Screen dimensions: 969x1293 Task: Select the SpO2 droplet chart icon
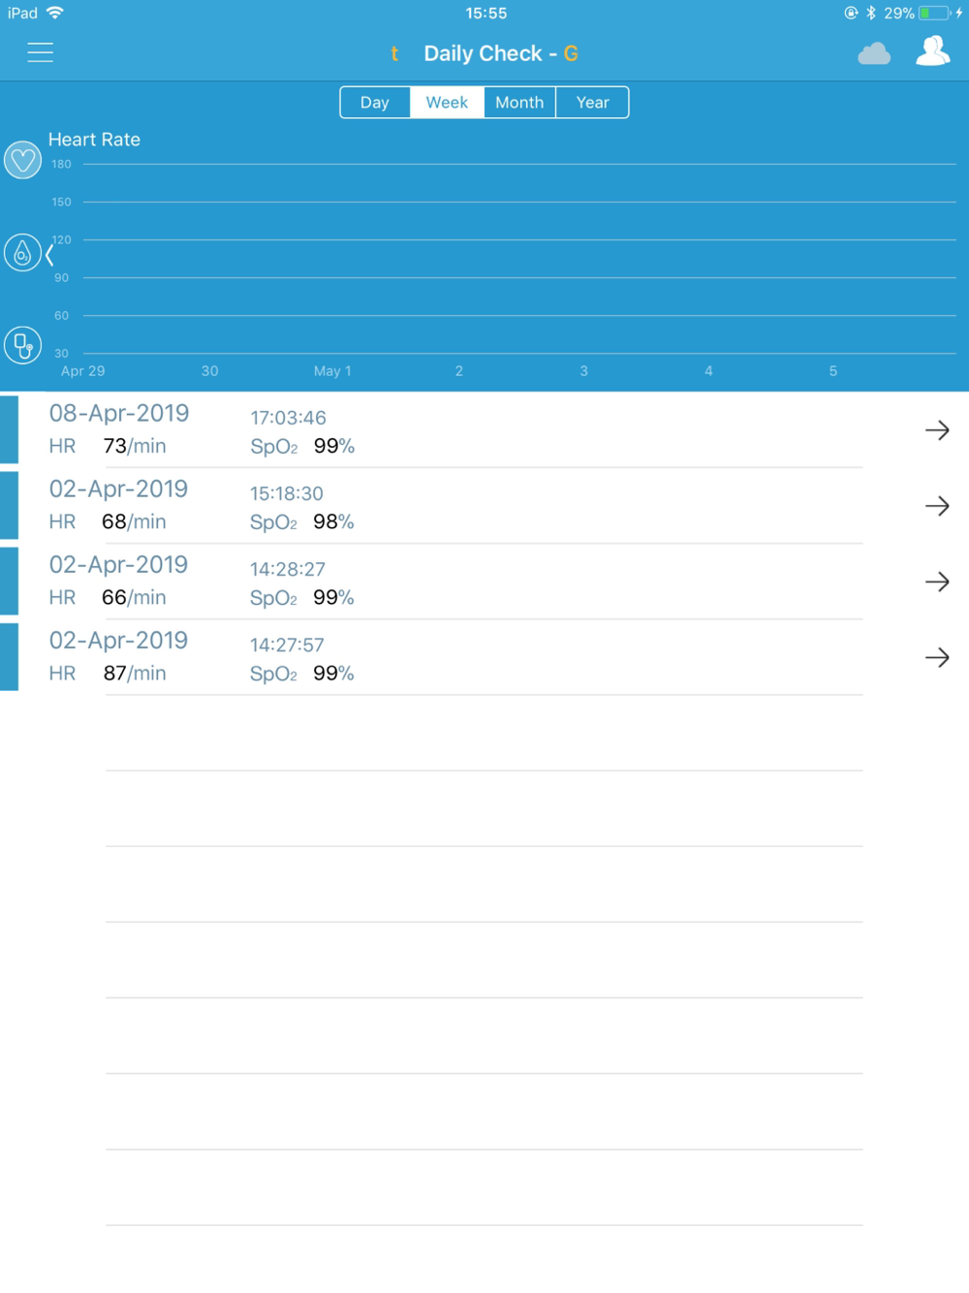[x=22, y=253]
